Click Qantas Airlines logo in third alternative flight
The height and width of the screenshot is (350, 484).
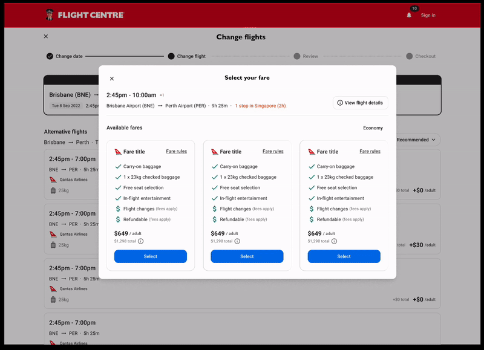53,289
